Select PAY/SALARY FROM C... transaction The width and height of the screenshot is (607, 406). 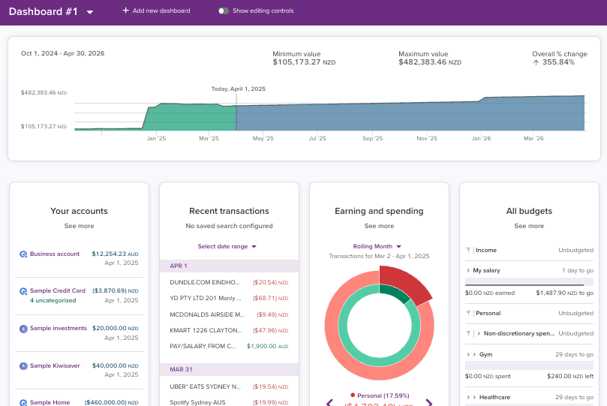point(229,347)
